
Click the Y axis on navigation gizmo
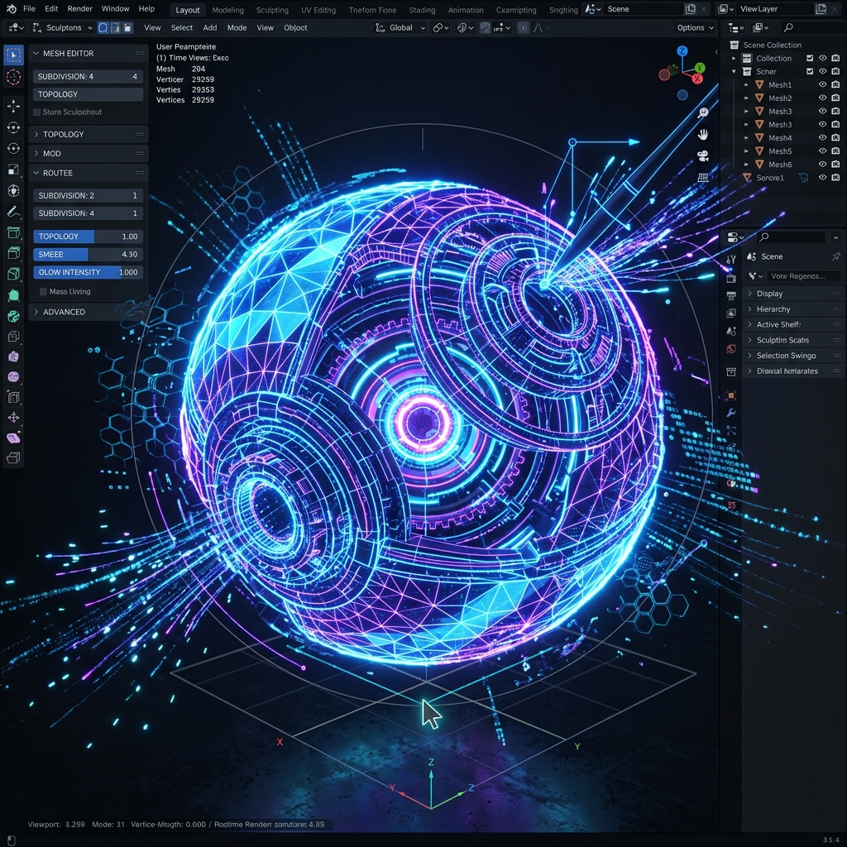point(700,68)
